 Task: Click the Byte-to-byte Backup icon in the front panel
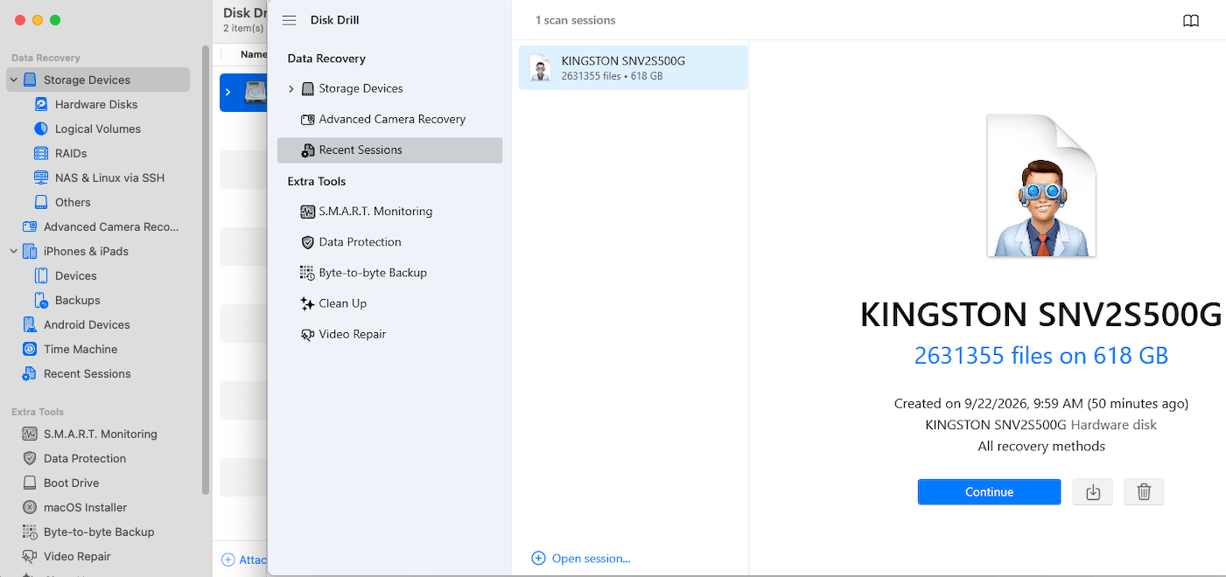click(307, 273)
